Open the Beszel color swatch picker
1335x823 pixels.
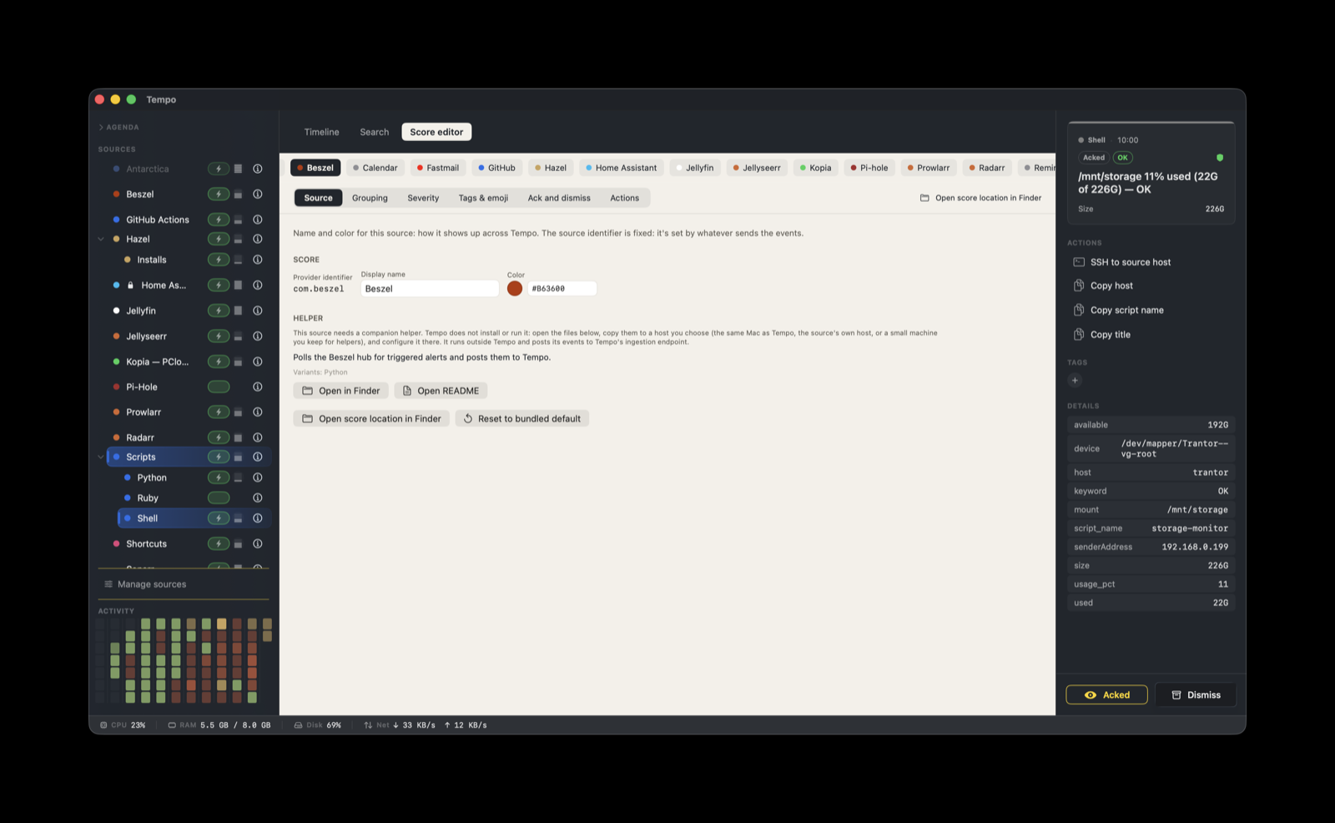pyautogui.click(x=515, y=288)
